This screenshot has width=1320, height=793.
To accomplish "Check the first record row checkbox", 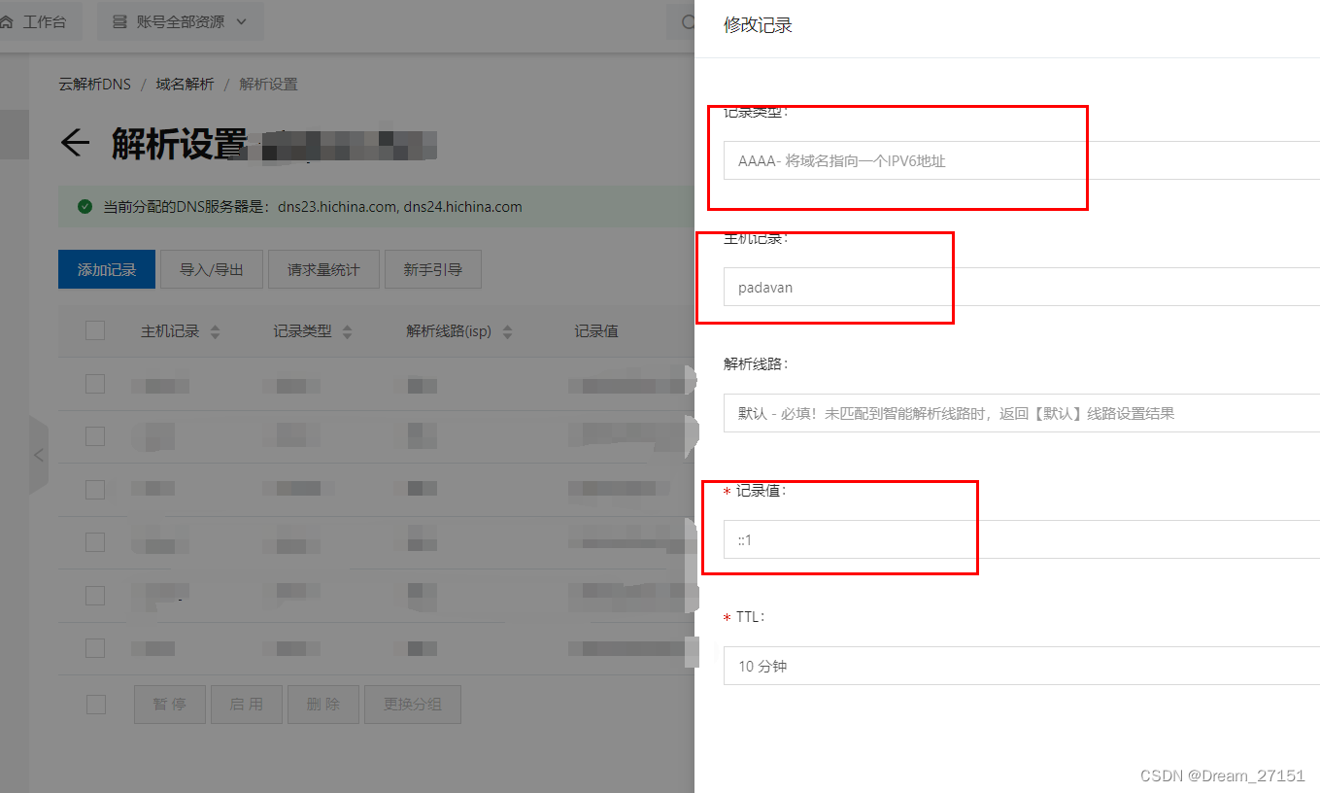I will tap(95, 384).
